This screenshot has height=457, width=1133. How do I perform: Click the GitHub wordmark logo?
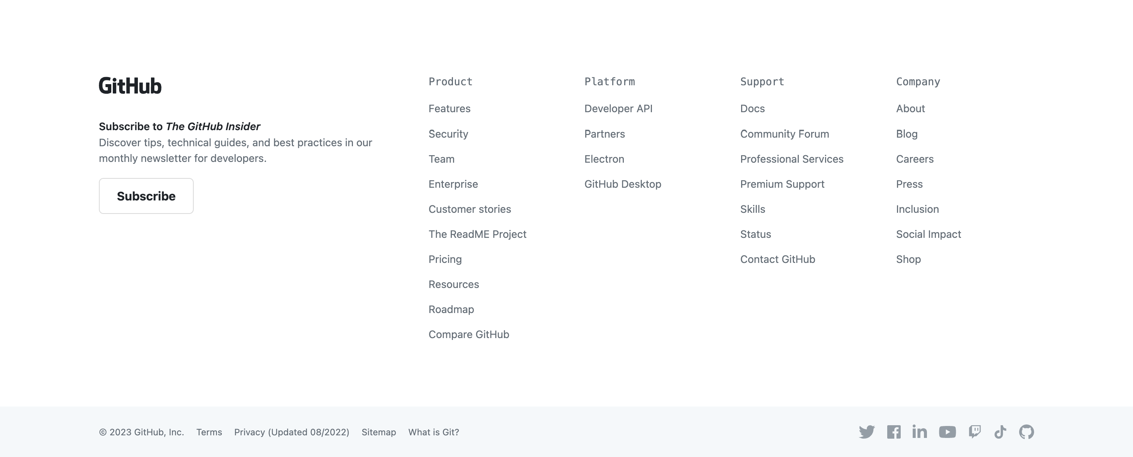coord(130,86)
